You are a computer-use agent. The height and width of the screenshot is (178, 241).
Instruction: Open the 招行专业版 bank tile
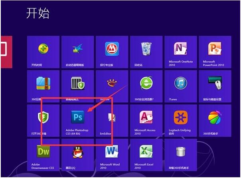112,52
